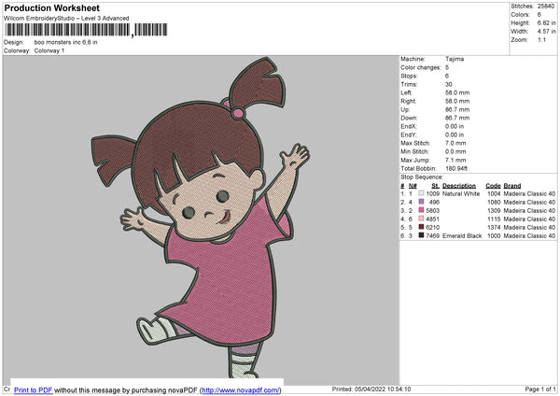Click the printed date '05/04/2022 10:54:10'
The height and width of the screenshot is (396, 560).
click(383, 389)
